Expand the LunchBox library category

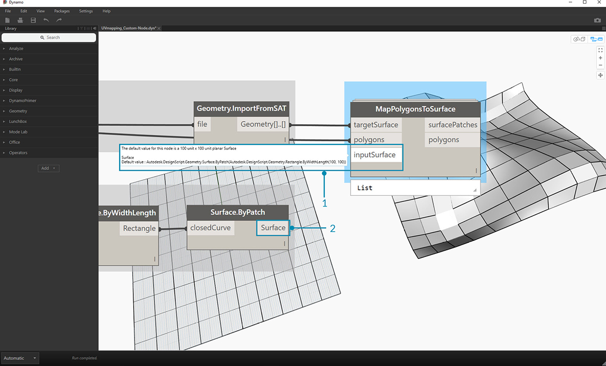coord(18,122)
